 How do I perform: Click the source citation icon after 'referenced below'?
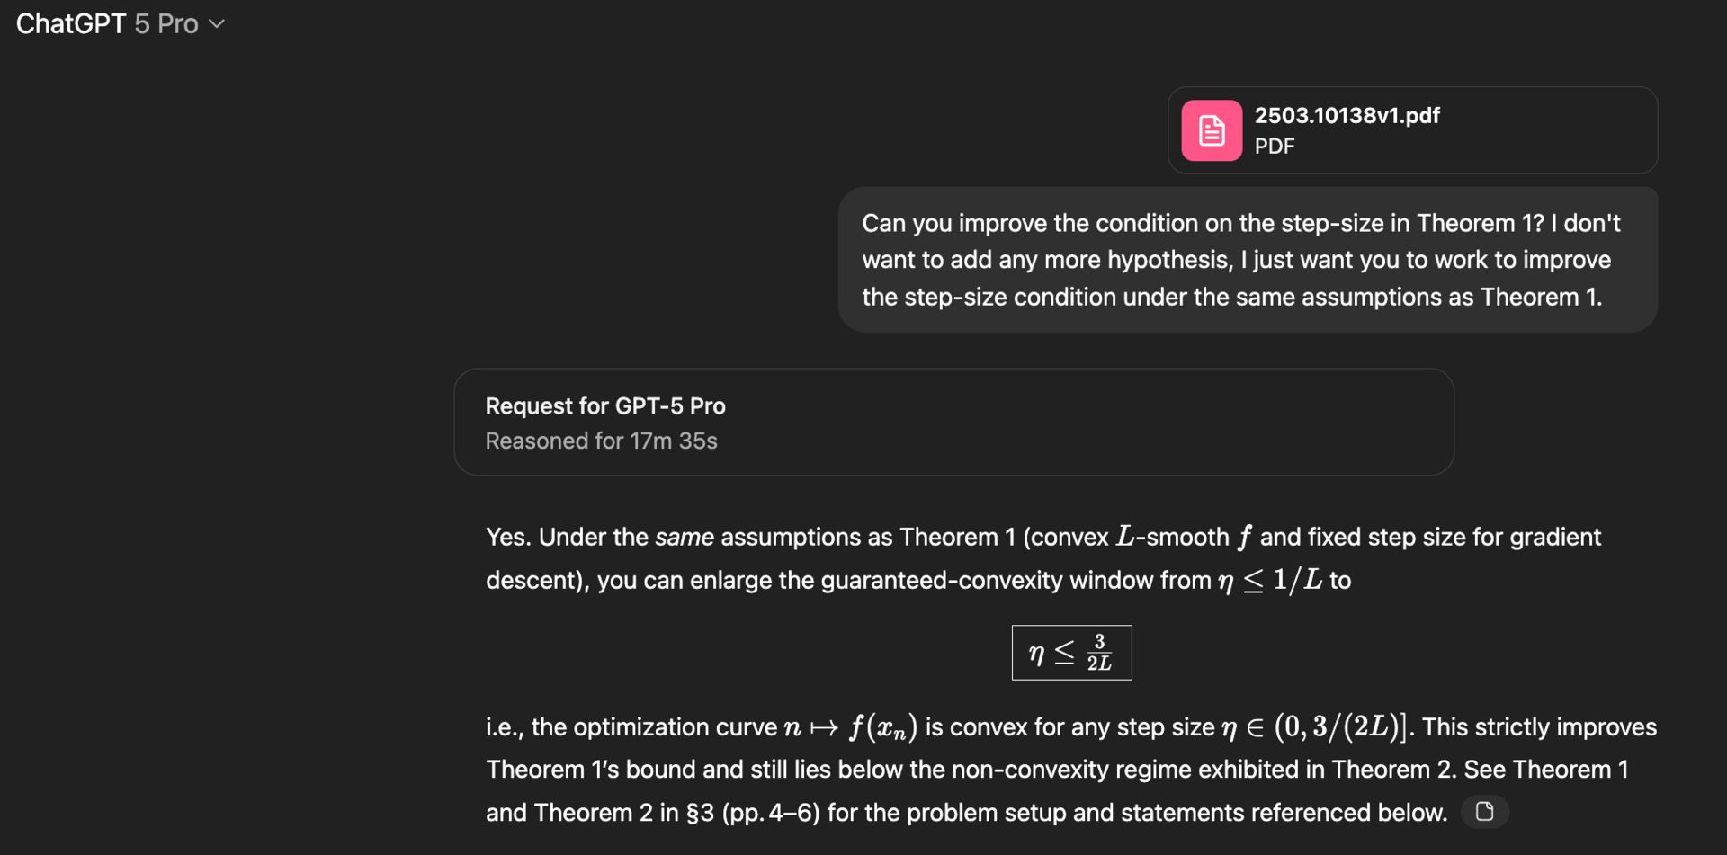(x=1484, y=812)
